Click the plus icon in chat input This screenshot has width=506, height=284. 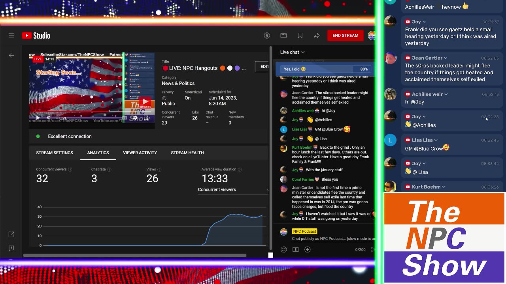point(307,249)
